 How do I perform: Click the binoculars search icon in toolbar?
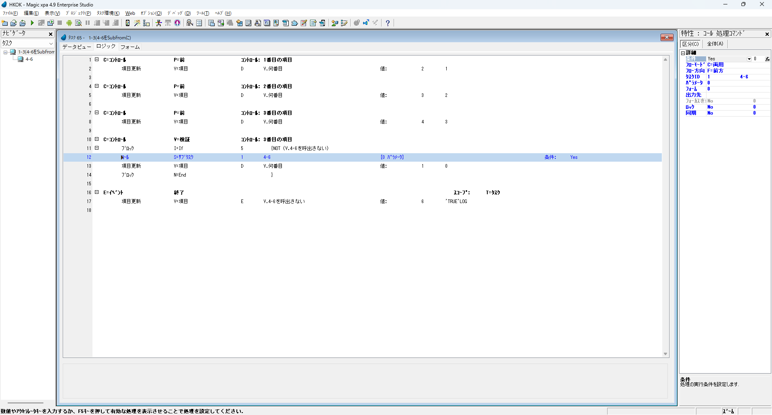click(190, 23)
